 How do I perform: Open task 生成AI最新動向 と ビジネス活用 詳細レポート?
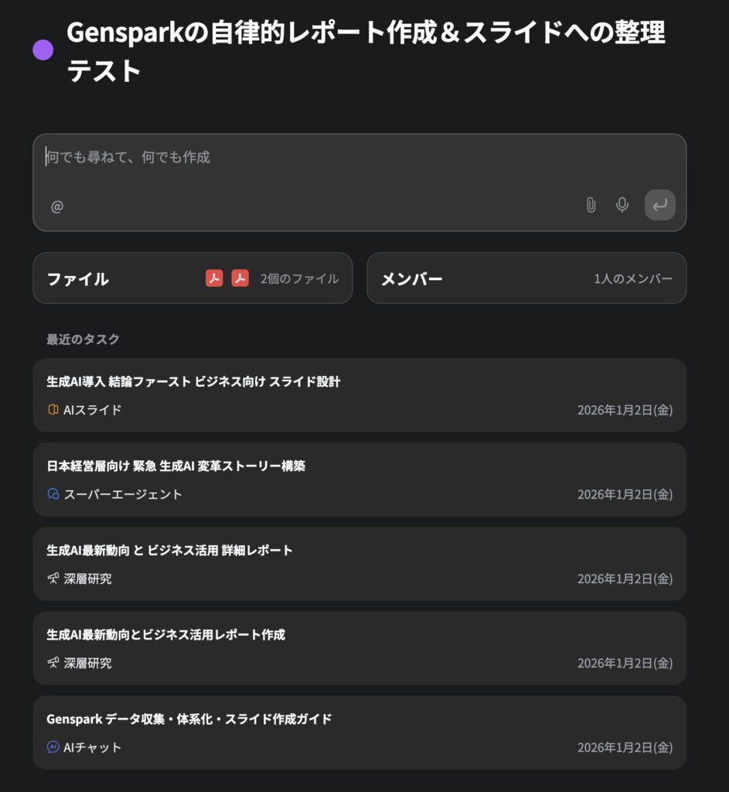170,550
